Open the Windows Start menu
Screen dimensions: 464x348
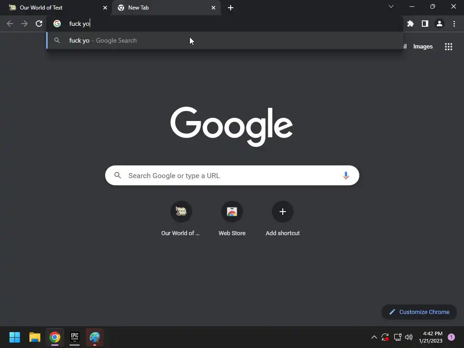[14, 337]
